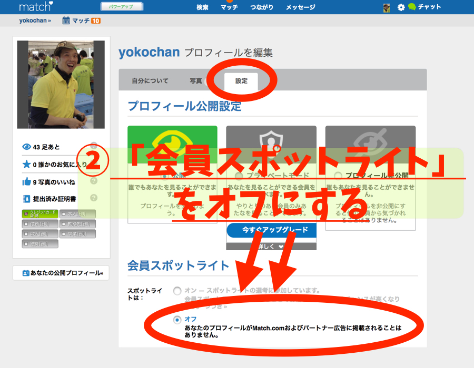Click the profile photo of yokochan
Viewport: 474px width, 368px height.
pyautogui.click(x=61, y=85)
